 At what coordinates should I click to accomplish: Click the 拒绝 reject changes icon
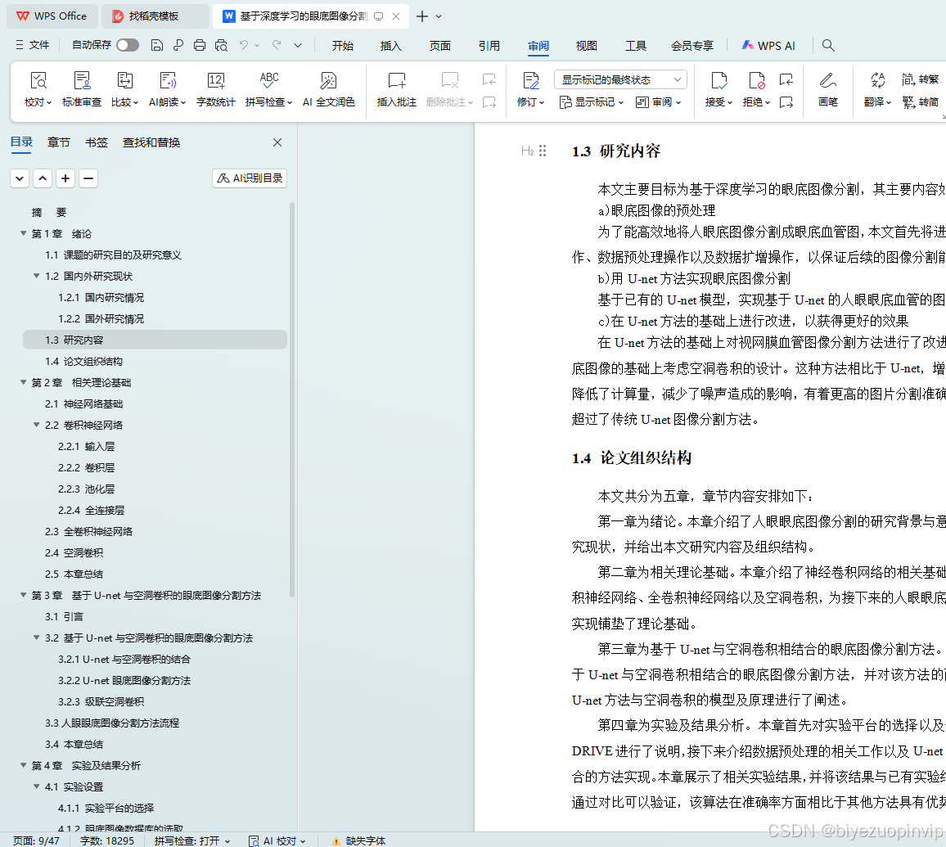[x=756, y=81]
